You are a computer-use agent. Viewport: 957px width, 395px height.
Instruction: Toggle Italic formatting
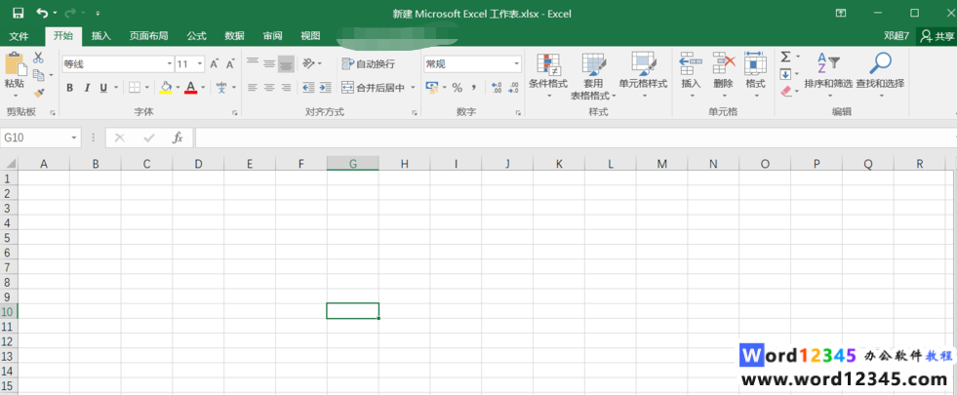(x=87, y=88)
